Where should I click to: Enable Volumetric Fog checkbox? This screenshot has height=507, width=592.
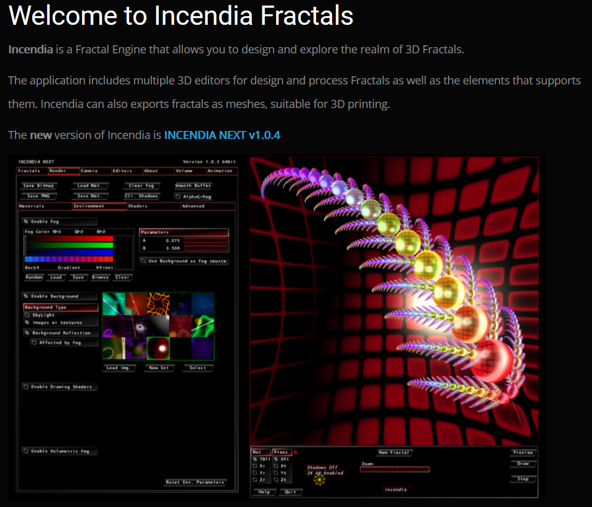click(26, 451)
